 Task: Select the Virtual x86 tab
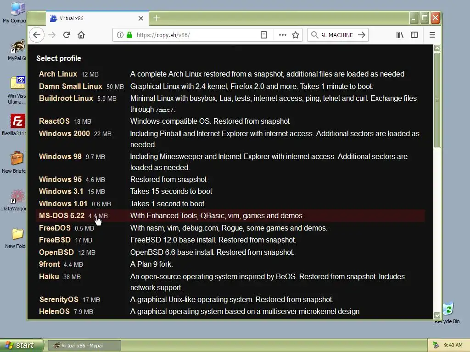[97, 18]
